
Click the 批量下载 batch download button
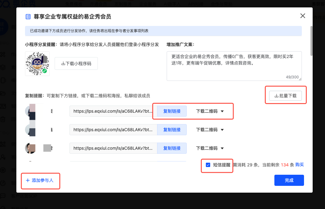coord(285,96)
